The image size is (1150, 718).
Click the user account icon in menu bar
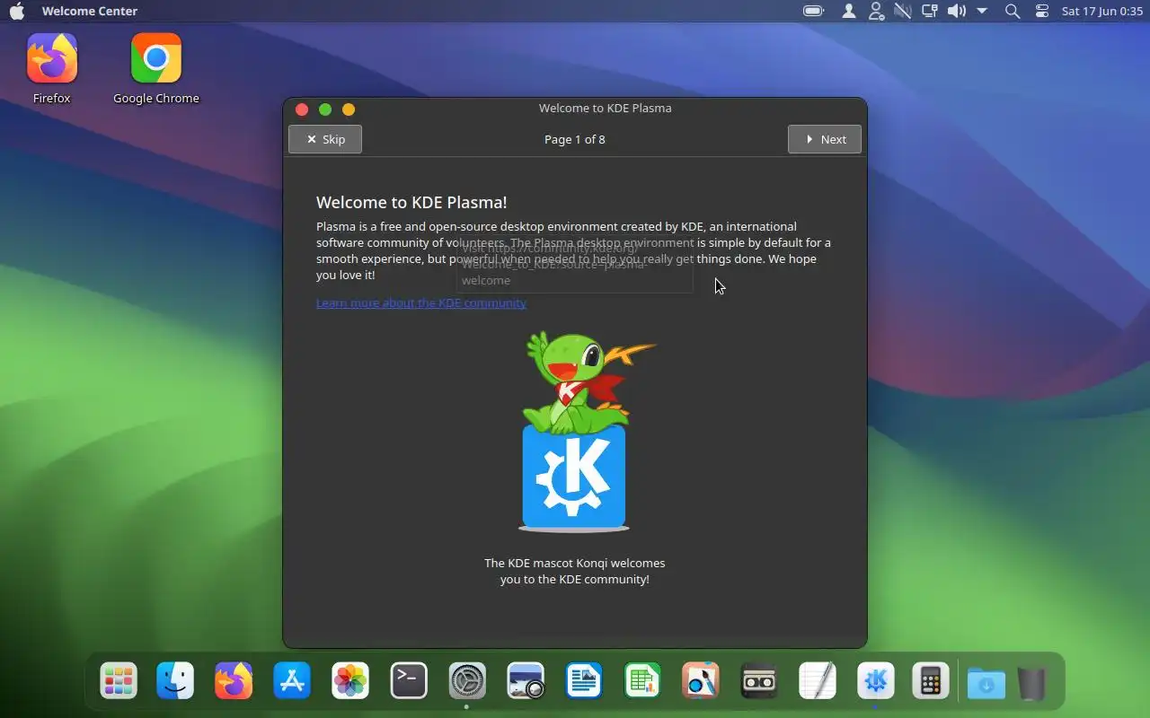[849, 11]
